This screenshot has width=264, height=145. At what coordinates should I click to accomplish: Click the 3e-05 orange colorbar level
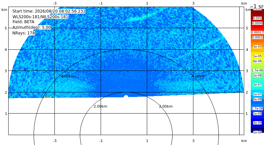(257, 46)
